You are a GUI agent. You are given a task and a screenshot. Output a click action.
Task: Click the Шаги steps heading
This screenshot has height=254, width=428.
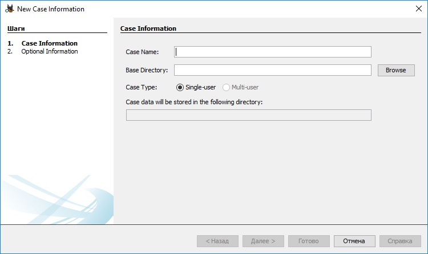point(16,28)
